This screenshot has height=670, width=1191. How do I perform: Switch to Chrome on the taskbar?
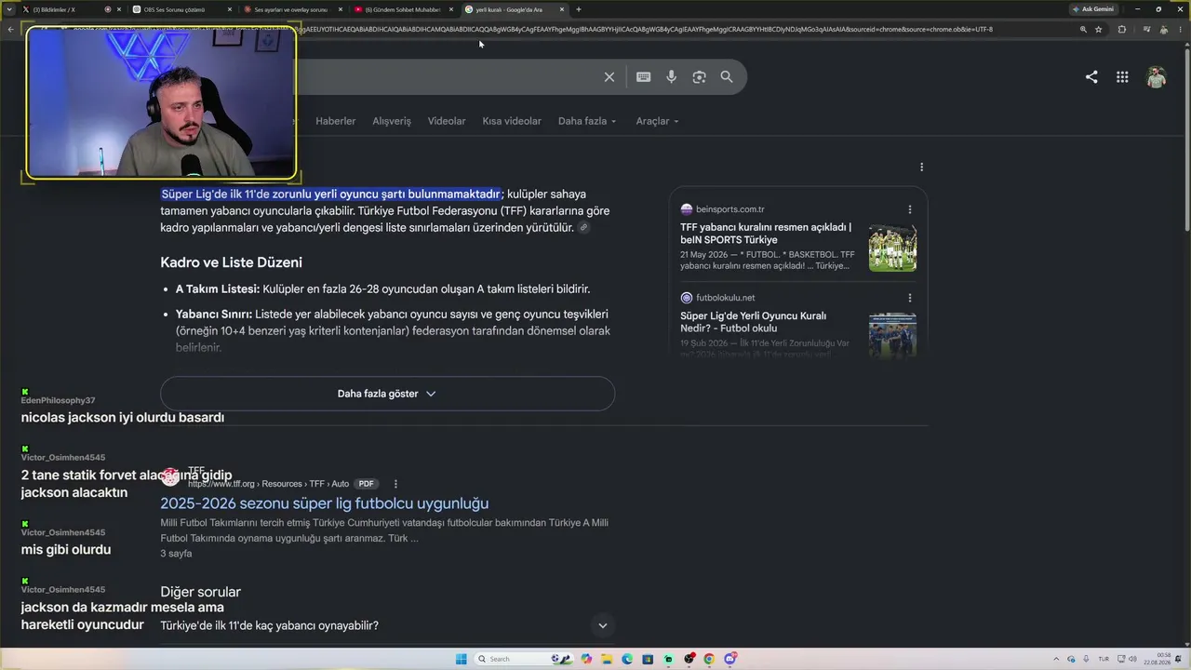(709, 659)
